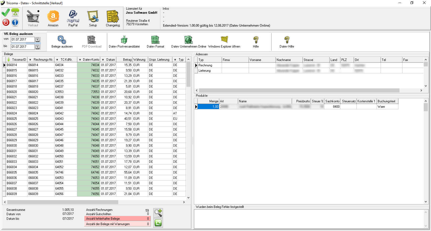Viewport: 431px width, 231px height.
Task: Open the Changelog
Action: tap(113, 18)
